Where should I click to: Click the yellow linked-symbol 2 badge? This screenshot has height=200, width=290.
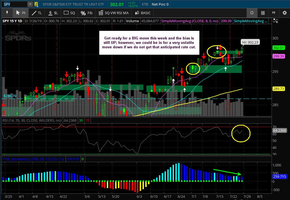36,4
